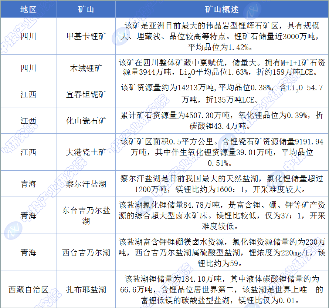
Task: Select the 矿山 column header
Action: pos(86,9)
